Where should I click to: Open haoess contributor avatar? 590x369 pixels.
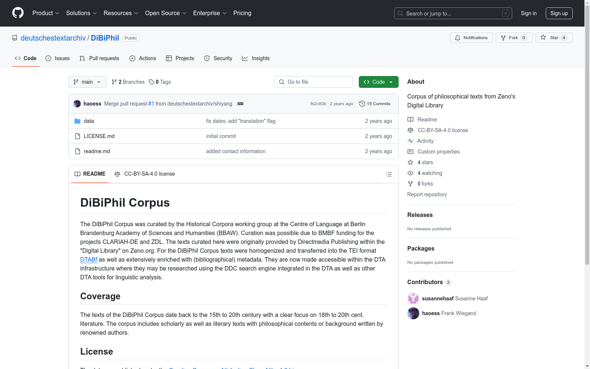[413, 313]
